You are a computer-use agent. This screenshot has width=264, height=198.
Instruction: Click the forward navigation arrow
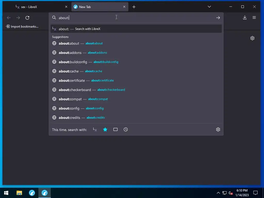click(x=18, y=18)
